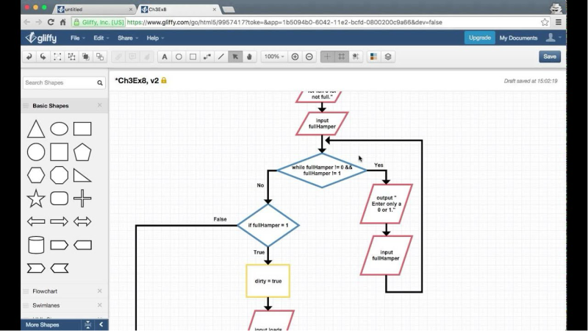Open the Share menu
This screenshot has height=331, width=588.
tap(127, 38)
